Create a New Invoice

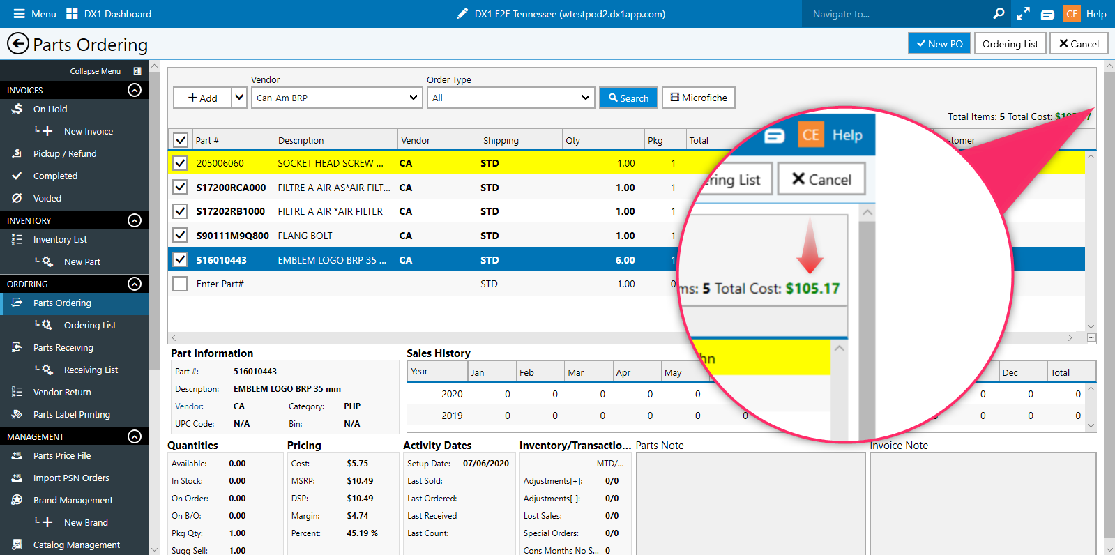pos(89,131)
